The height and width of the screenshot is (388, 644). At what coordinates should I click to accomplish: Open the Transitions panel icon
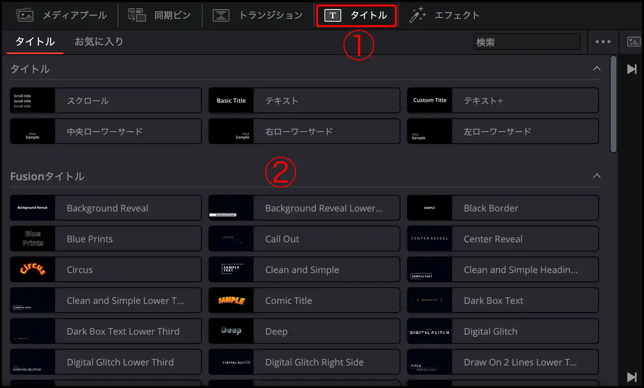(221, 15)
